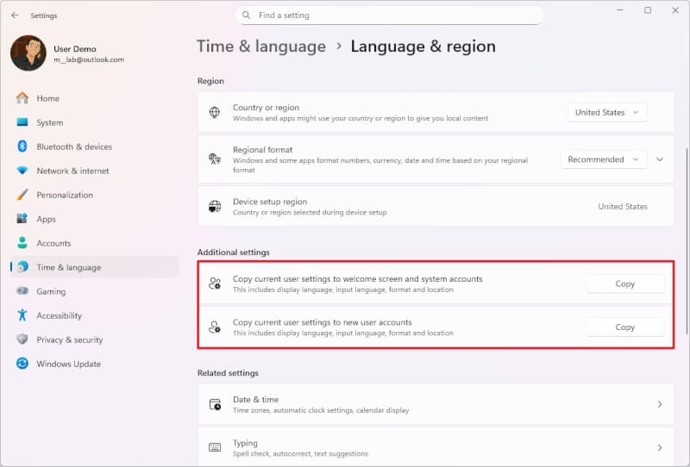Open the Date & time settings row
The width and height of the screenshot is (690, 467).
point(436,404)
